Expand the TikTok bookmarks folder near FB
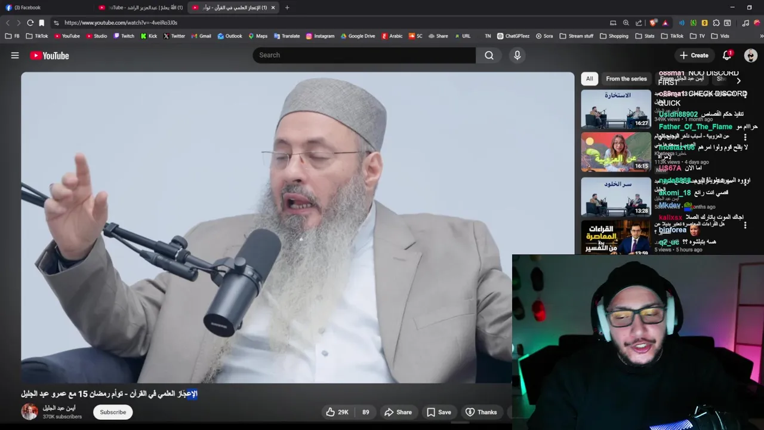 [x=37, y=36]
